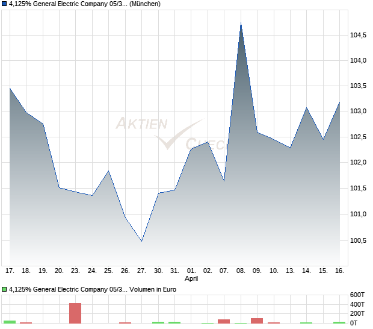Viewport: 373px width, 329px height.
Task: Click the blue legend square beside chart title
Action: click(4, 4)
